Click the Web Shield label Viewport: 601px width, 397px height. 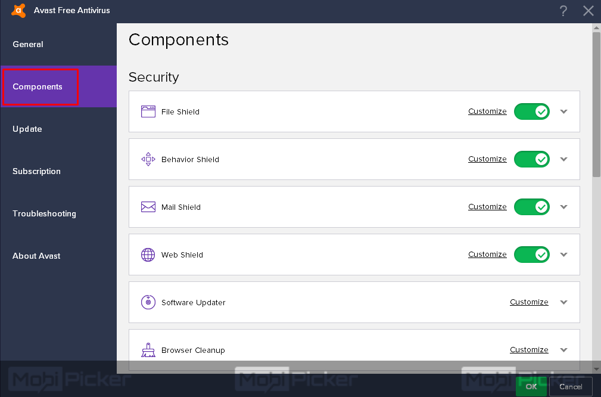click(182, 255)
